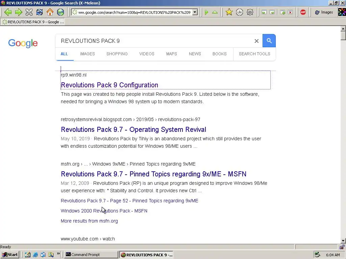
Task: Click the Outlook Express quick launch icon
Action: (x=43, y=255)
